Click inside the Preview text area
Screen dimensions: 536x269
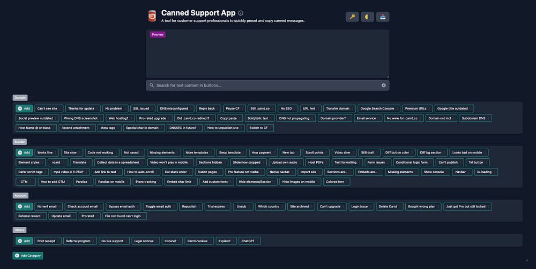[x=267, y=54]
